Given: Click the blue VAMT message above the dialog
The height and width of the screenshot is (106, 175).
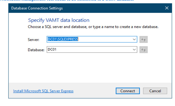Looking at the screenshot, I should 67,1.
